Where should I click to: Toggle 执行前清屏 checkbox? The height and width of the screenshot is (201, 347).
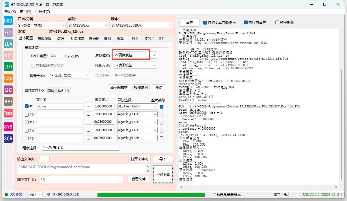[246, 23]
